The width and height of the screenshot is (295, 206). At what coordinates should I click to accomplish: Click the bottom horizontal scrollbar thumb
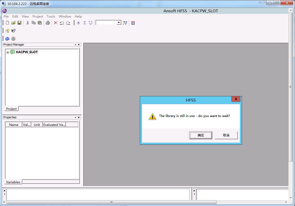(111, 202)
